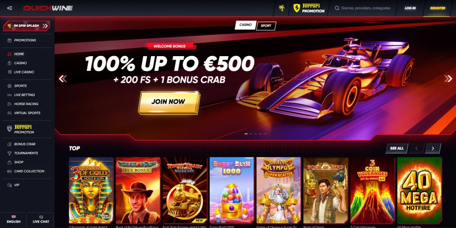Open the Ferrari Promotion in the top bar

309,8
